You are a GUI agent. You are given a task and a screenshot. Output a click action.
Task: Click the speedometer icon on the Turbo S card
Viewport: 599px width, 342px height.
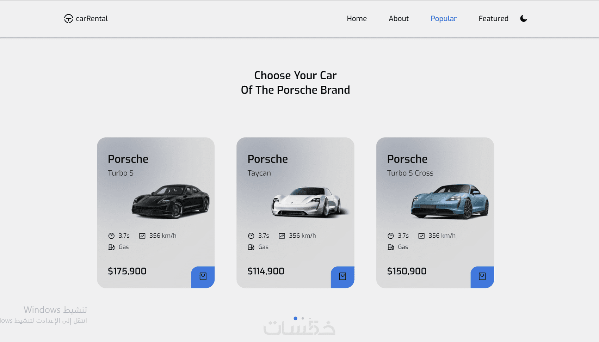(x=111, y=236)
